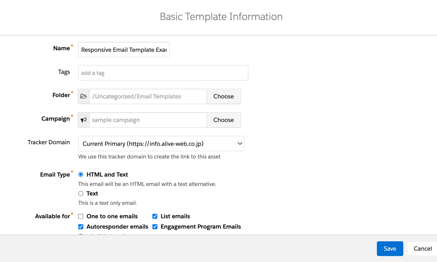Select HTML and Text email type

[81, 174]
